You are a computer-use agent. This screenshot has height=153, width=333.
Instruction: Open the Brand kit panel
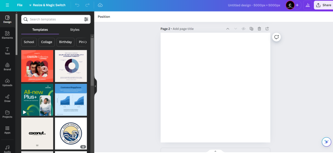(7, 66)
